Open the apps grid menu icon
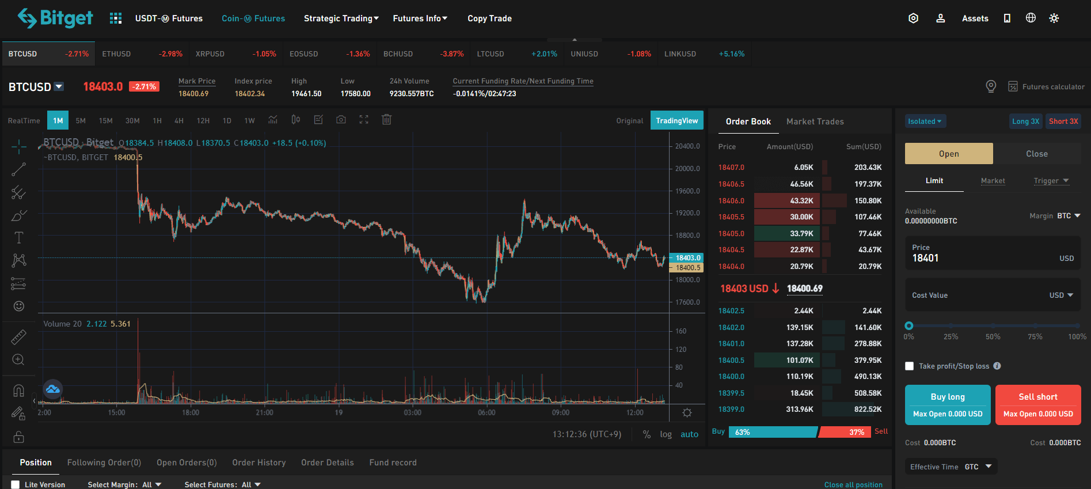The height and width of the screenshot is (489, 1091). pyautogui.click(x=116, y=18)
